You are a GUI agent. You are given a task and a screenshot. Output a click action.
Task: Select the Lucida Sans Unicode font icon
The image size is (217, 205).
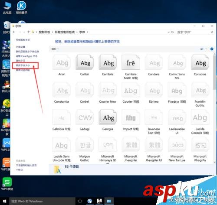tap(62, 145)
